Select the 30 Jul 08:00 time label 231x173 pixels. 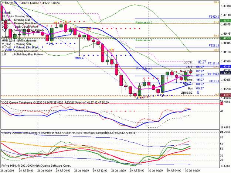click(x=193, y=170)
